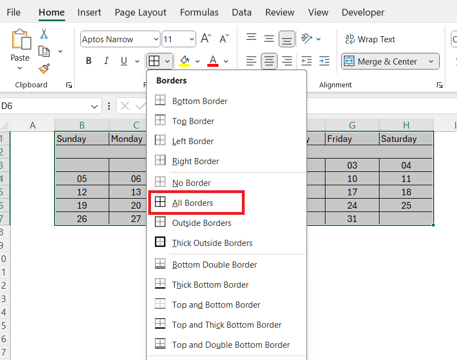Click the Orientation text-angle icon
457x360 pixels.
(x=307, y=39)
